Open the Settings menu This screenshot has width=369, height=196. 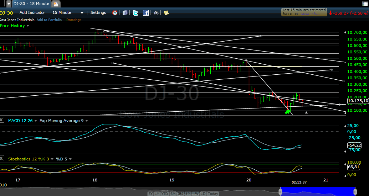pyautogui.click(x=98, y=13)
